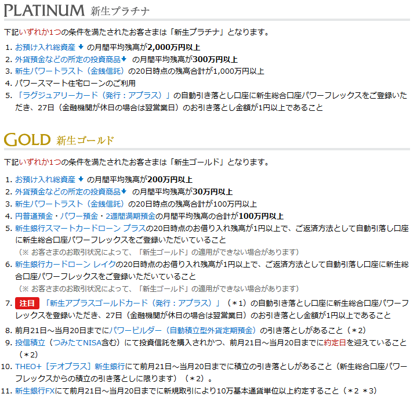The image size is (417, 401).
Task: Open 新生パワートラスト link in Gold list
Action: pyautogui.click(x=70, y=204)
